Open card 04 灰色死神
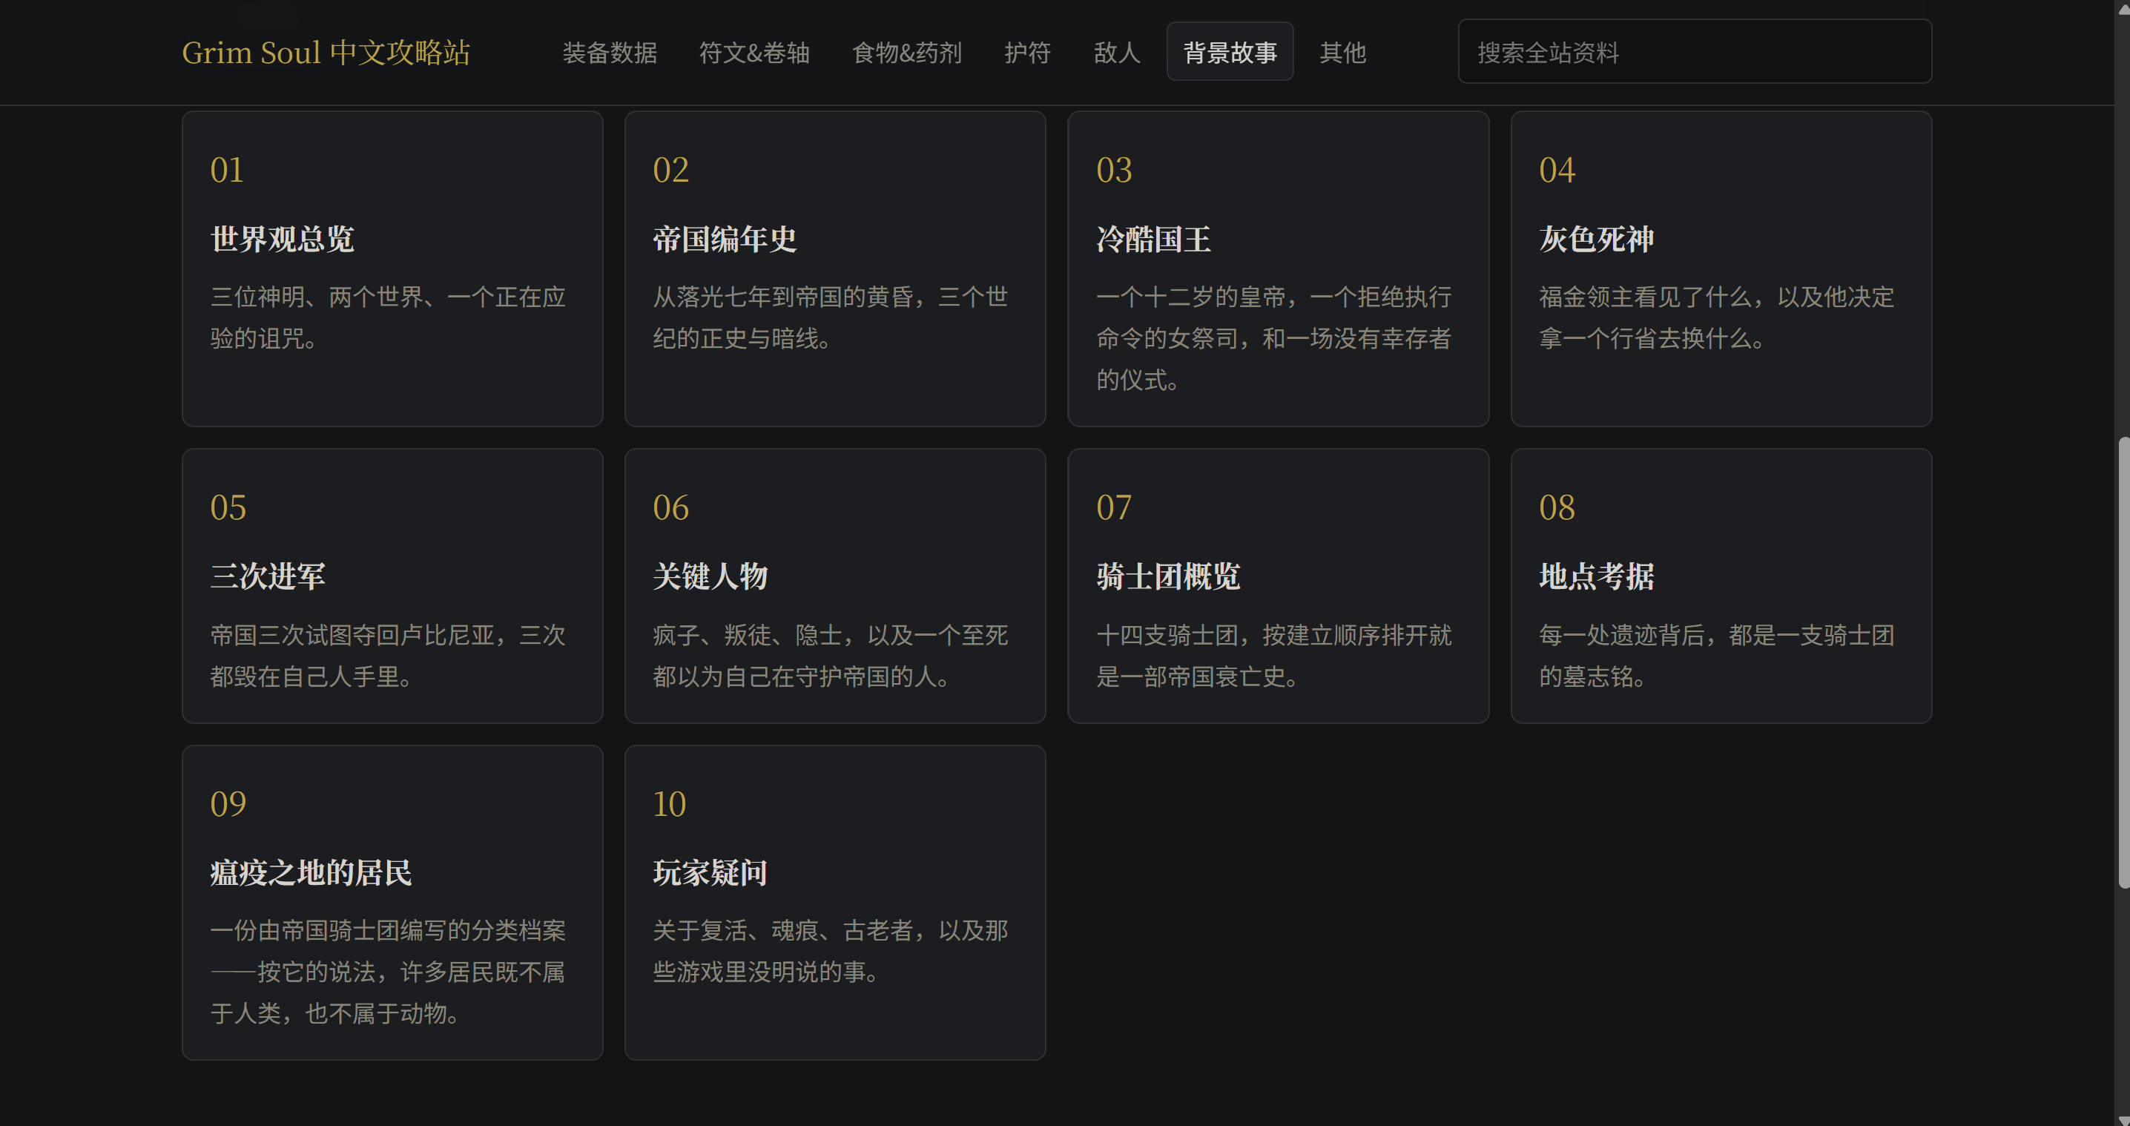Image resolution: width=2130 pixels, height=1126 pixels. tap(1721, 269)
